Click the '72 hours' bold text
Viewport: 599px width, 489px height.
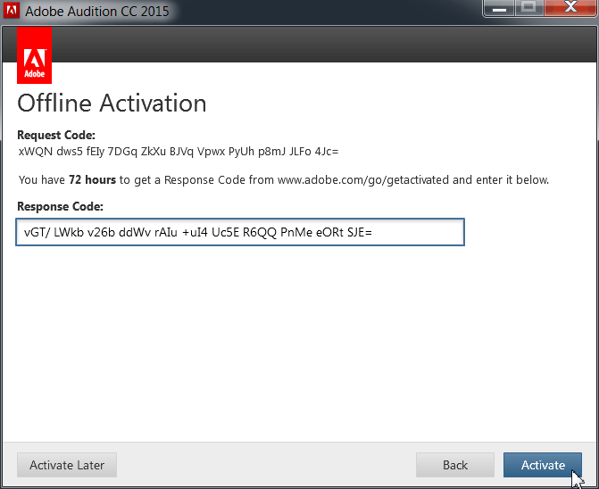click(x=93, y=179)
